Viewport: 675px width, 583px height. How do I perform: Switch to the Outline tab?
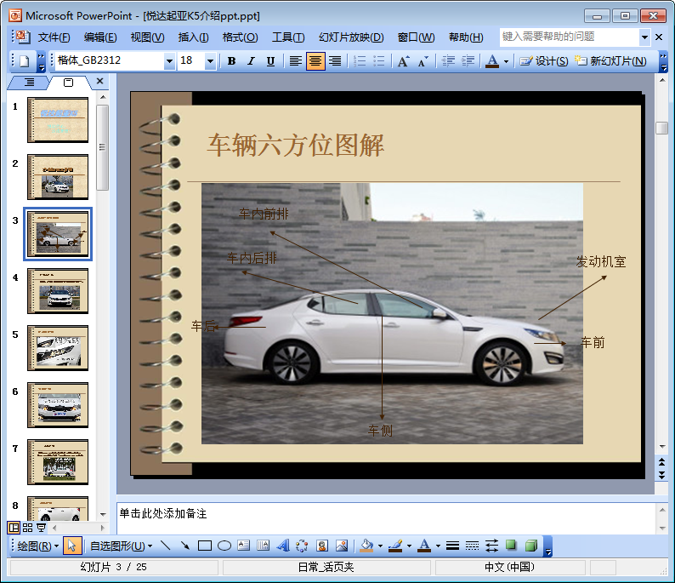pos(29,83)
